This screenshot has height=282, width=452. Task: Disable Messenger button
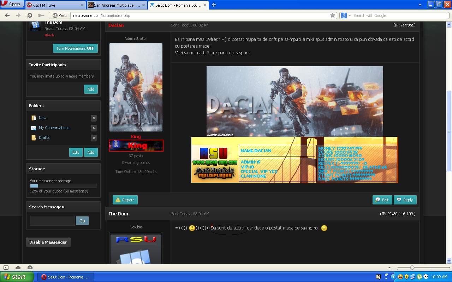pos(48,242)
